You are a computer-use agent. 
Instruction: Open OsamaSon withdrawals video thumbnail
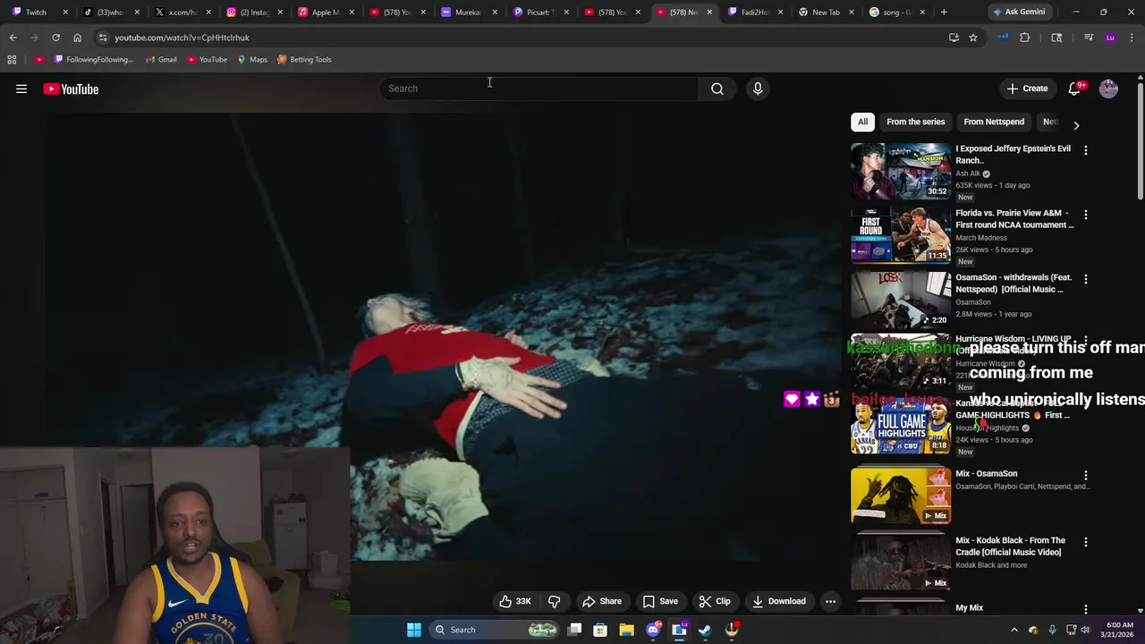[901, 300]
